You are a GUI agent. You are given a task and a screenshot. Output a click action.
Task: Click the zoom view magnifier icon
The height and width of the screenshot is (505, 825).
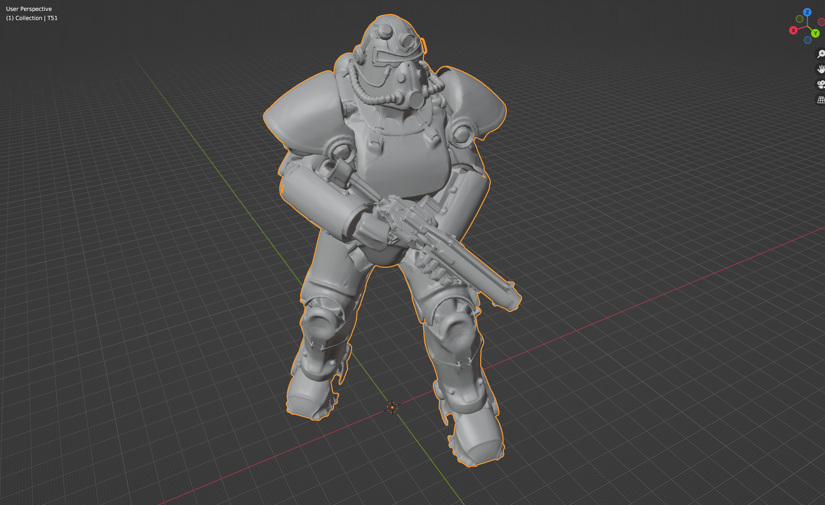[821, 53]
